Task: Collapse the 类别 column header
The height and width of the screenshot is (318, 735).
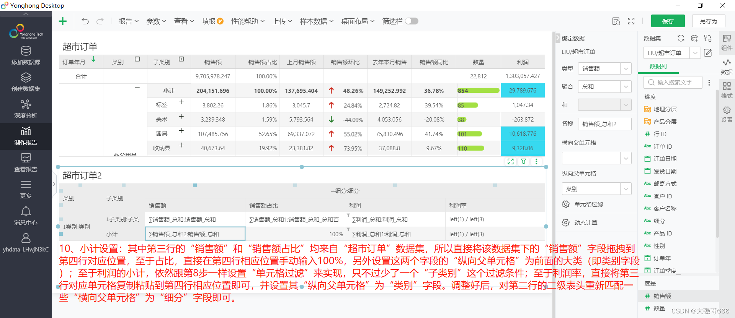Action: coord(137,59)
